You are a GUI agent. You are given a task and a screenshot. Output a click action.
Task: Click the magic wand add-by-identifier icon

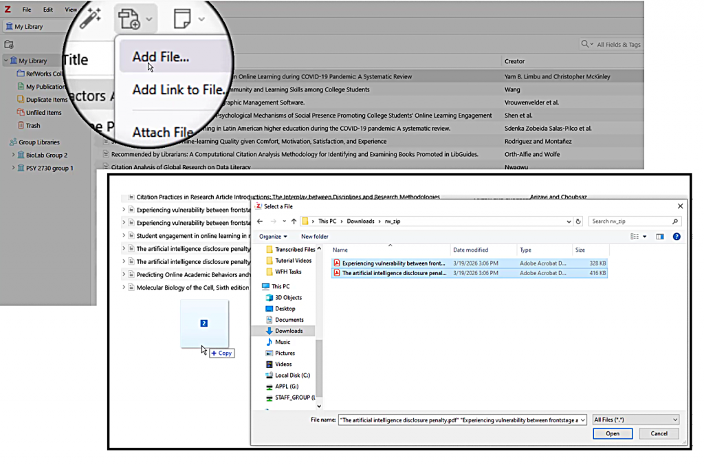90,19
